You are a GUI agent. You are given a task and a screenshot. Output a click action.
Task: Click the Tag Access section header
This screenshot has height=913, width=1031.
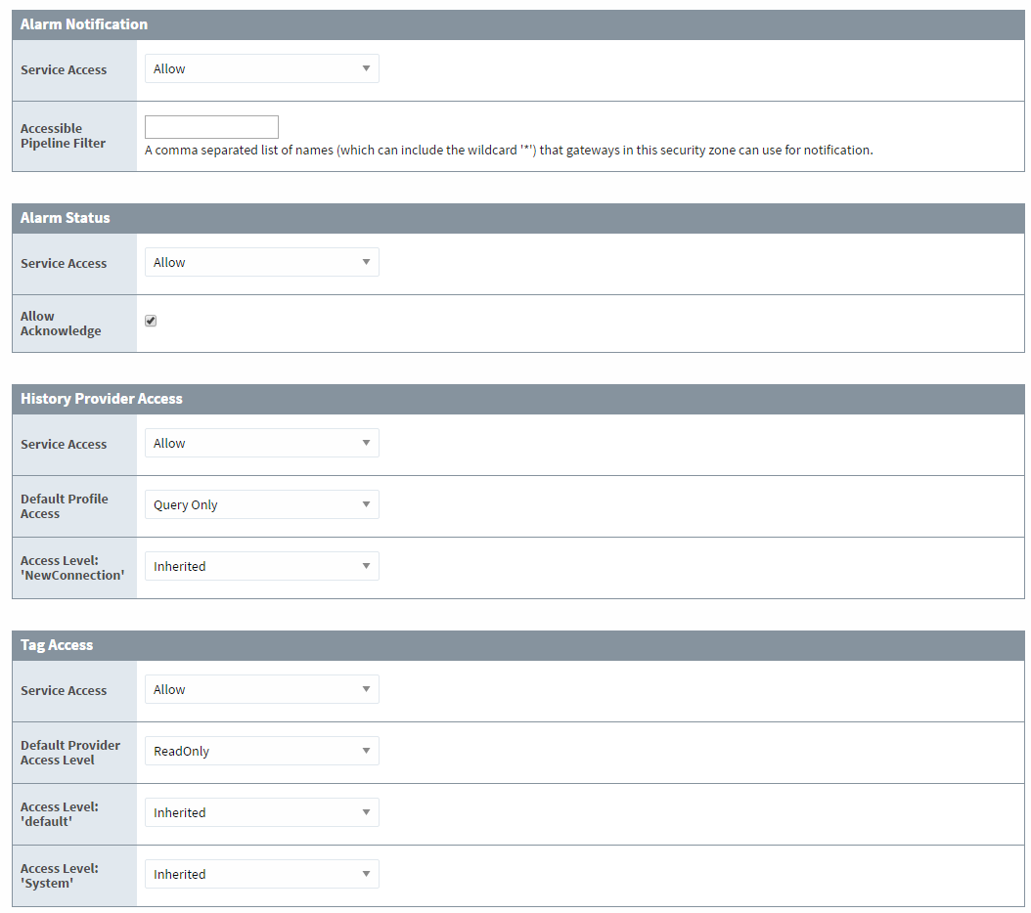point(57,645)
